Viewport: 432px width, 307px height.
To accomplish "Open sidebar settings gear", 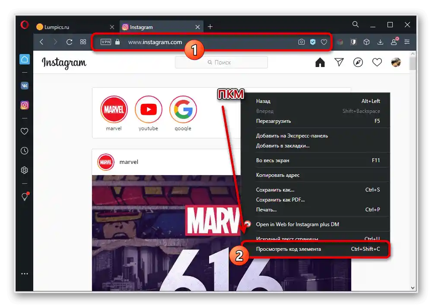I will coord(25,170).
